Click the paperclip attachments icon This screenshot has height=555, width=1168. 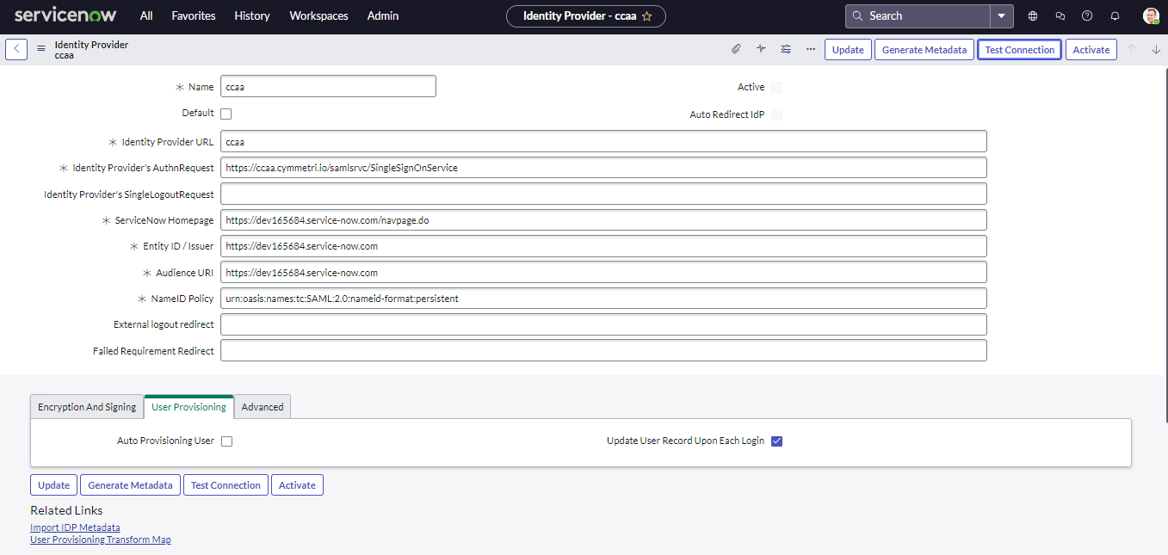[x=736, y=49]
